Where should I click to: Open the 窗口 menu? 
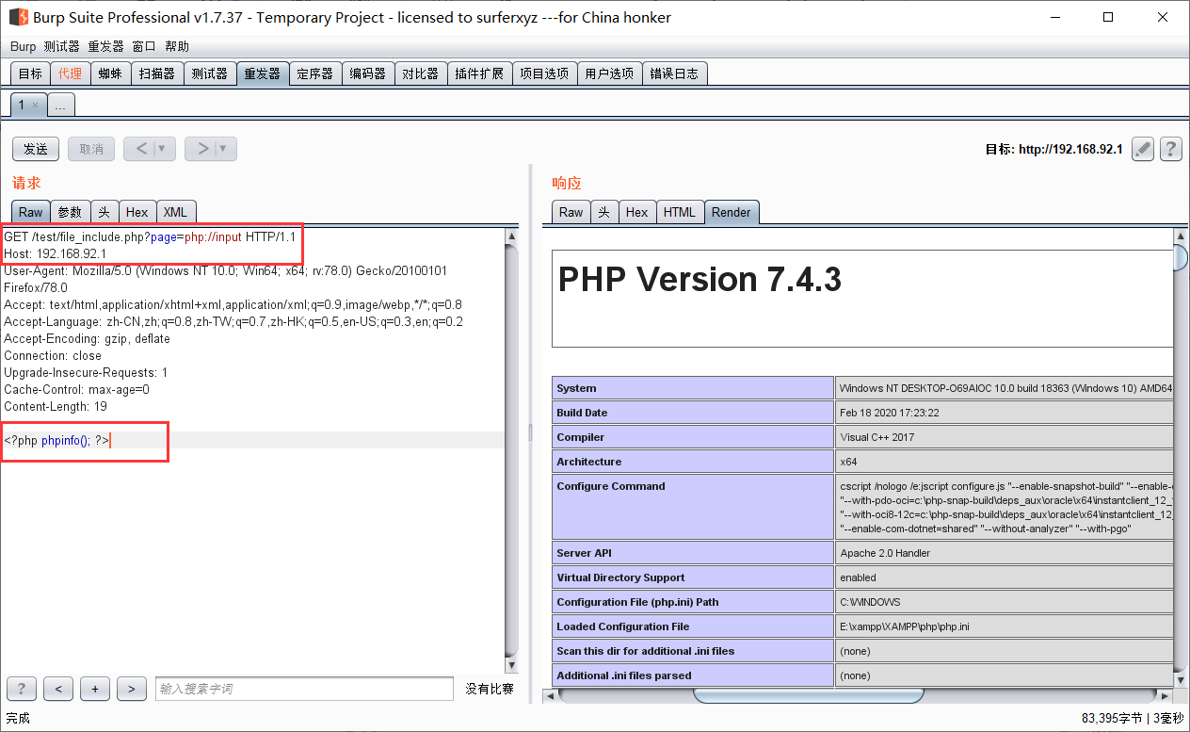144,46
